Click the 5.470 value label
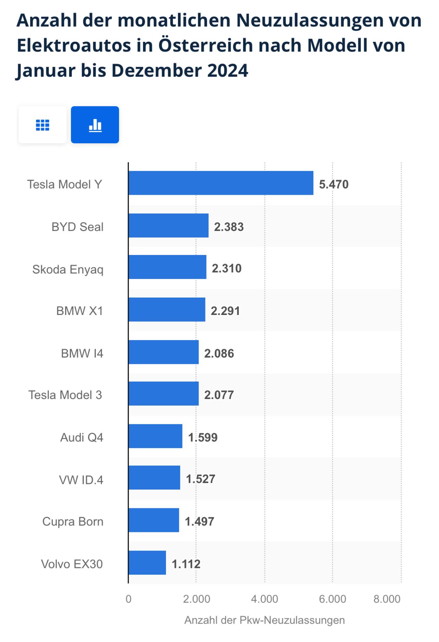This screenshot has height=642, width=439. [333, 184]
